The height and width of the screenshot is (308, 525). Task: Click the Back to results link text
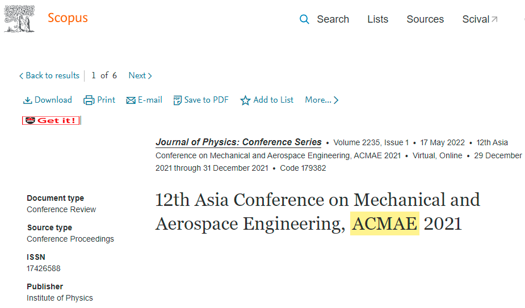coord(53,75)
